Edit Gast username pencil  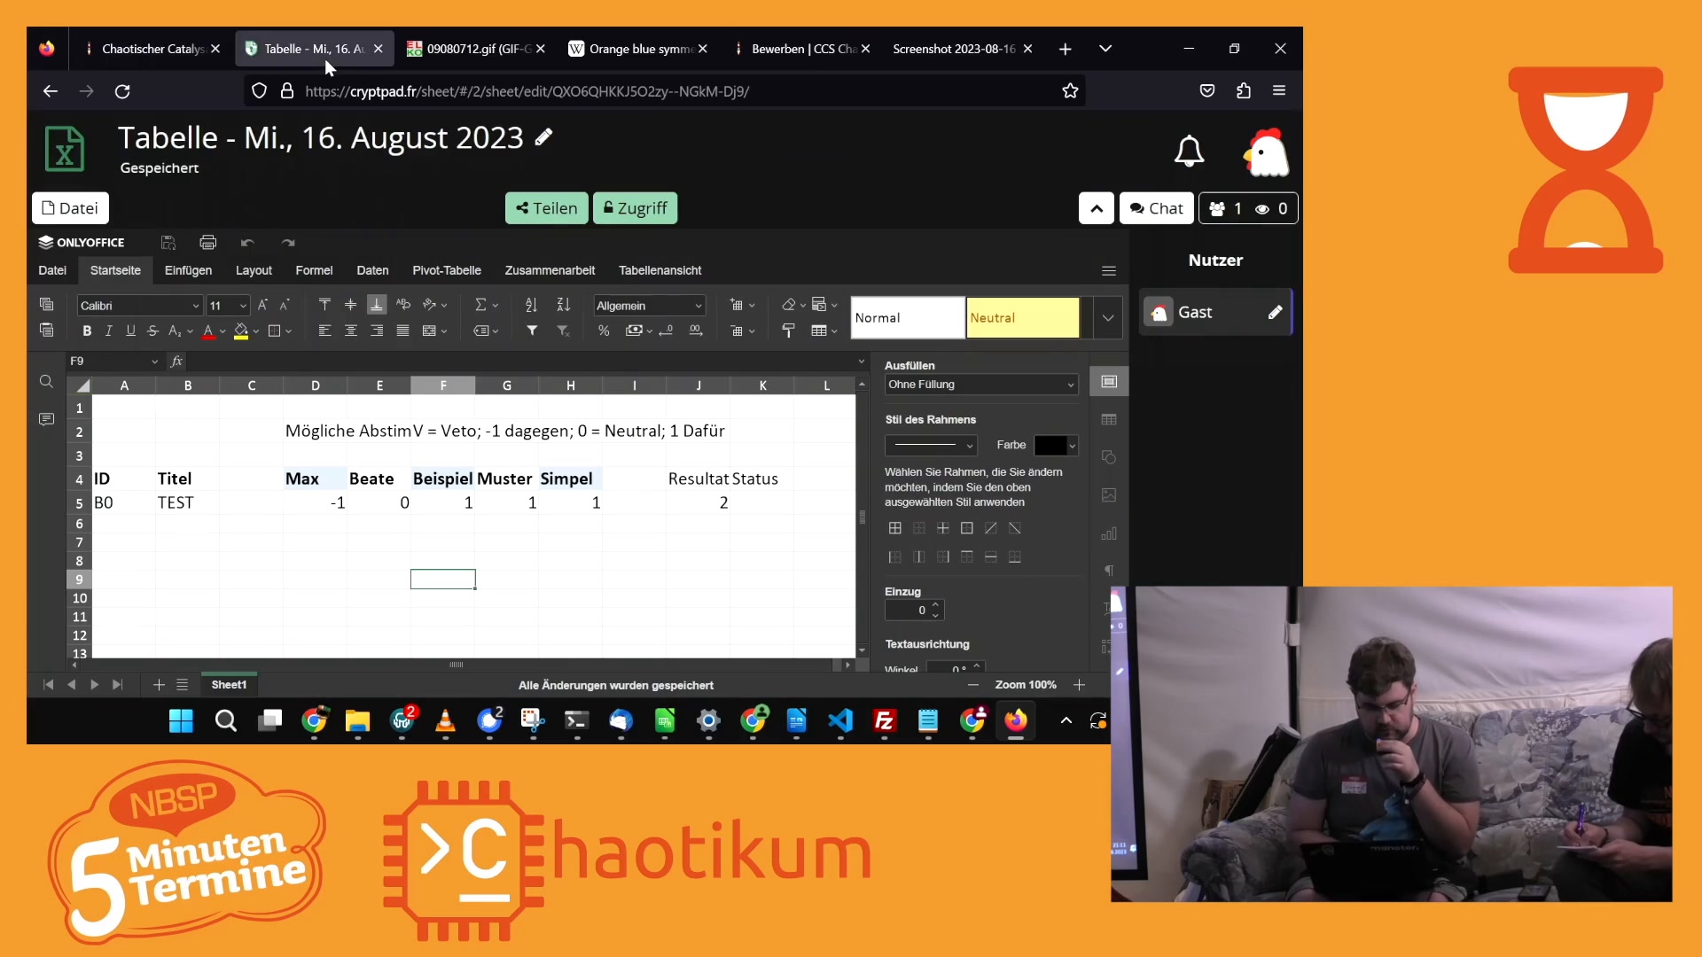[x=1275, y=312]
